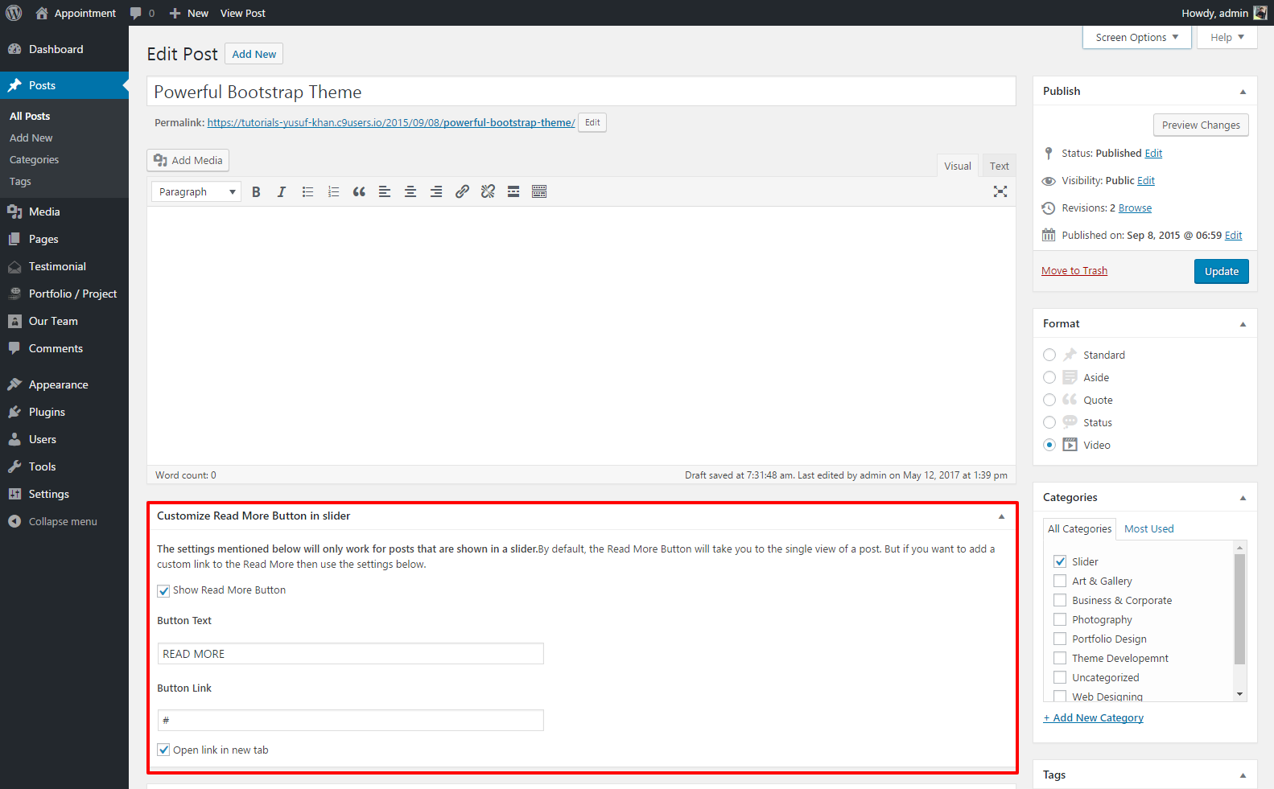
Task: Toggle bold formatting in editor toolbar
Action: click(256, 191)
